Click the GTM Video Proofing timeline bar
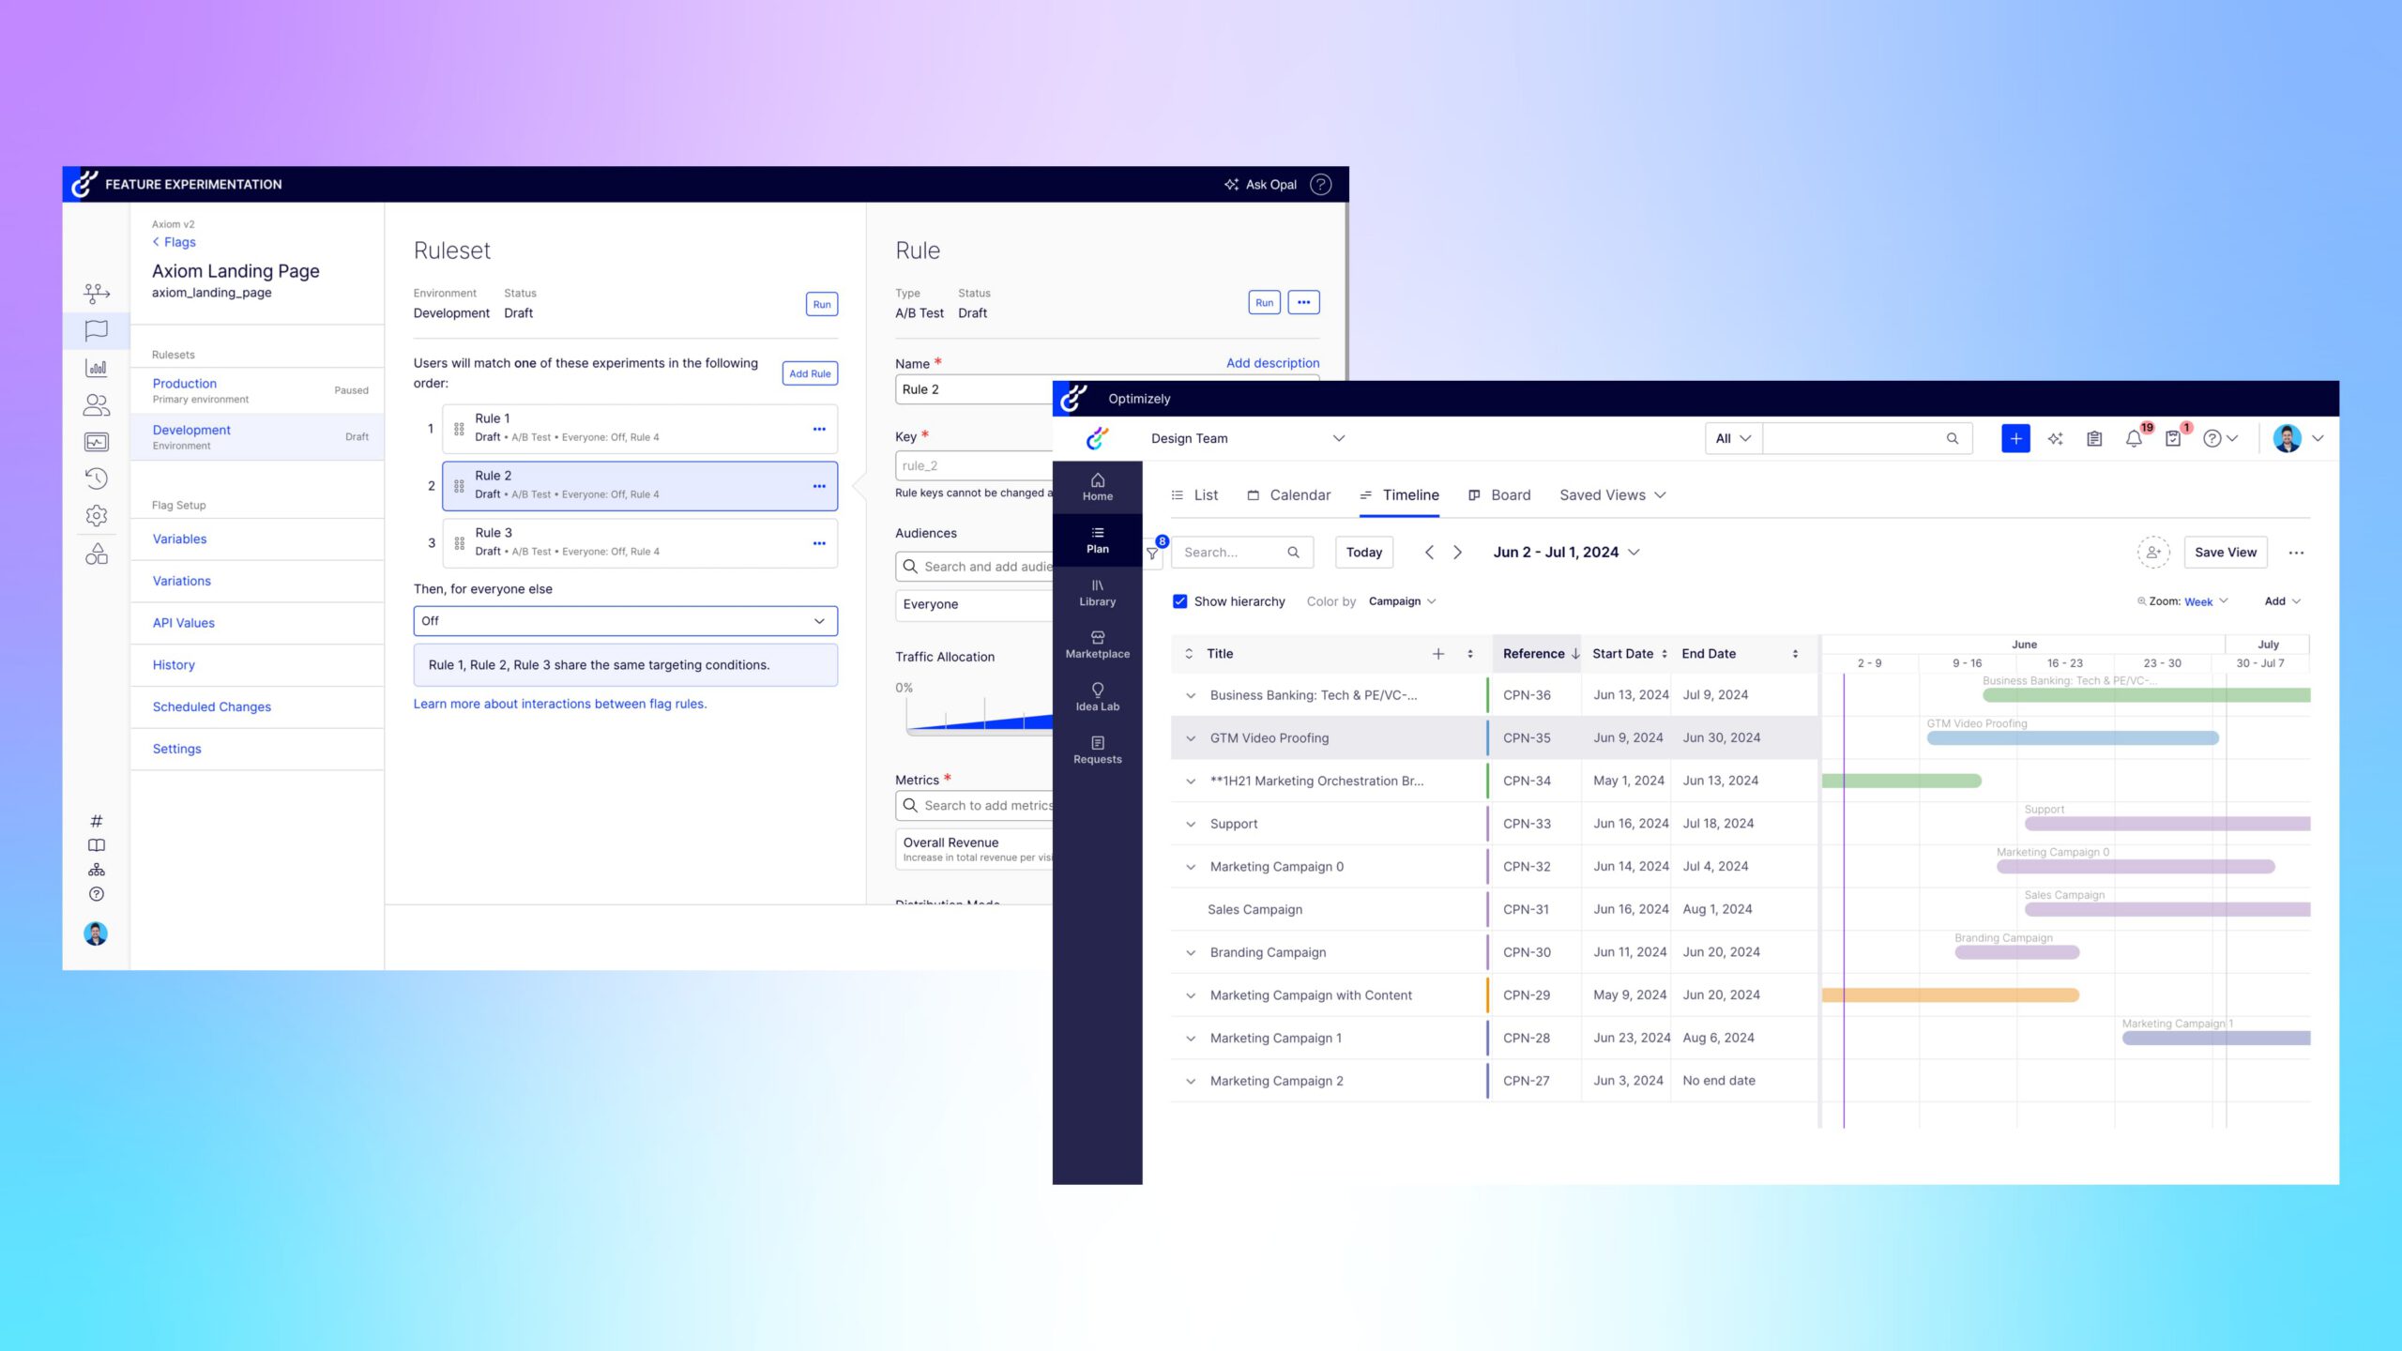 [x=2072, y=738]
